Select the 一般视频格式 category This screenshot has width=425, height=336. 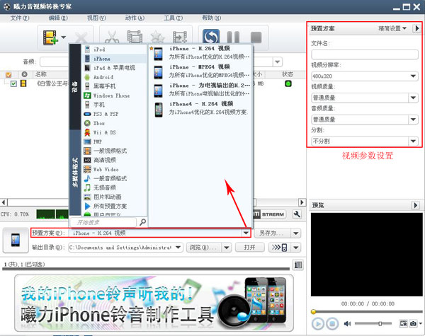(114, 151)
